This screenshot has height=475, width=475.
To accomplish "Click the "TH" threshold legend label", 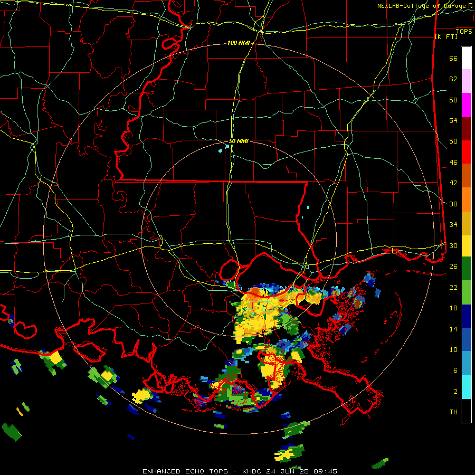I will [x=453, y=412].
